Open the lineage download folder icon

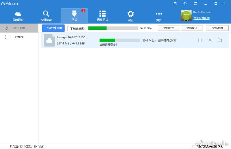point(220,40)
